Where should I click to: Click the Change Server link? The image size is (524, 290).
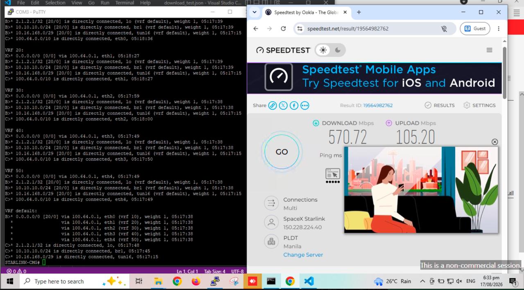click(303, 255)
